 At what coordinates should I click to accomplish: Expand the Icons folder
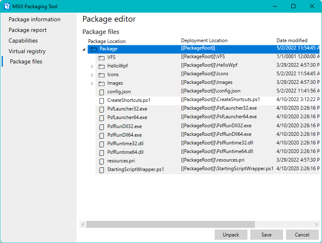click(92, 75)
